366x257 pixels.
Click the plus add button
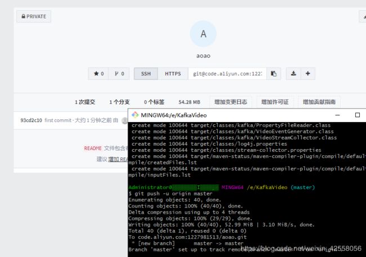coord(308,74)
